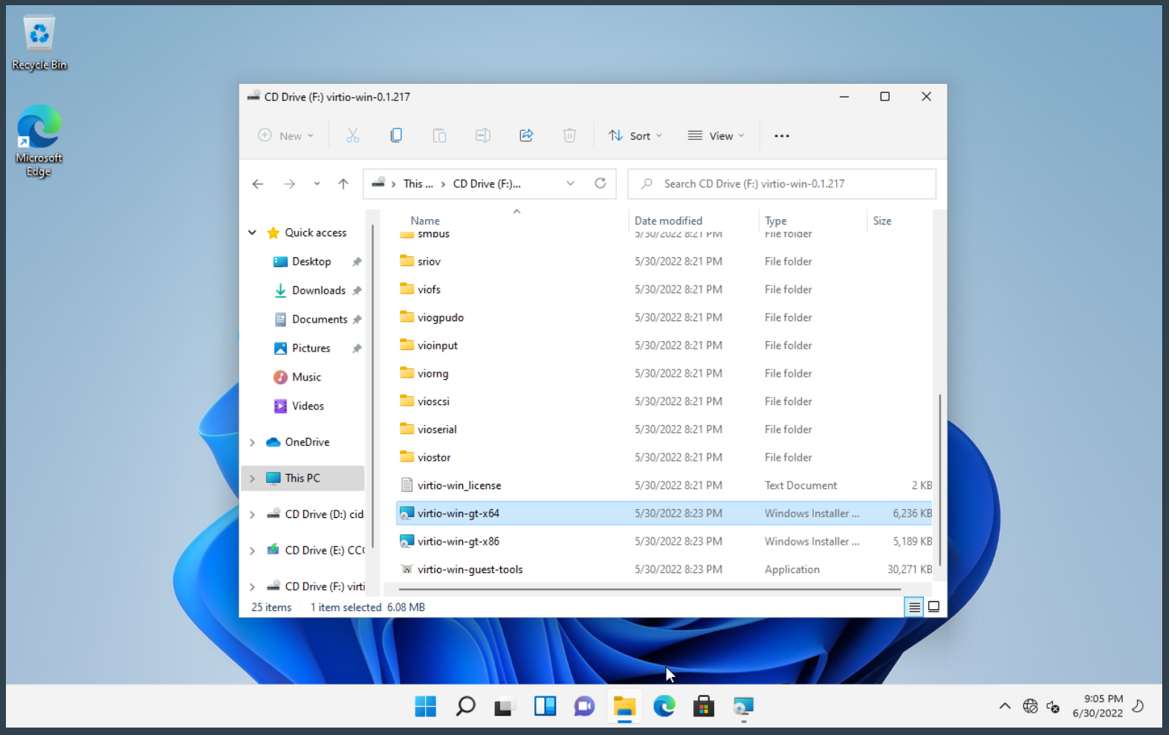
Task: Open taskbar Search magnifier
Action: 465,706
